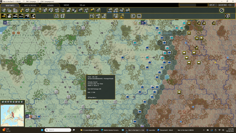Click the MOVE mode label
Image resolution: width=236 pixels, height=133 pixels.
(66, 5)
